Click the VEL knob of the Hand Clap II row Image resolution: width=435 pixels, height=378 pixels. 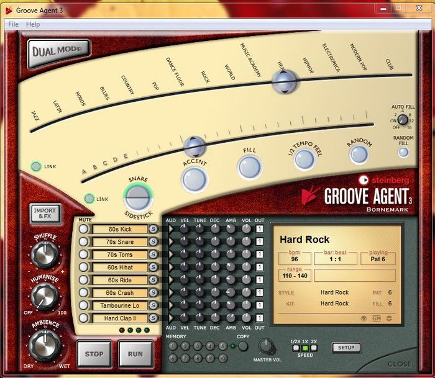pyautogui.click(x=184, y=318)
